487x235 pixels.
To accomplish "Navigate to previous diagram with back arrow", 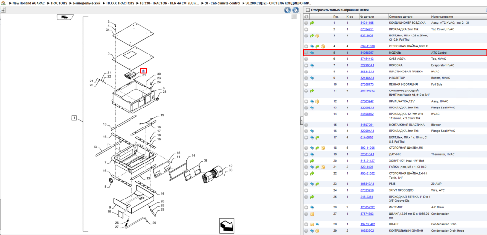I will pyautogui.click(x=288, y=10).
